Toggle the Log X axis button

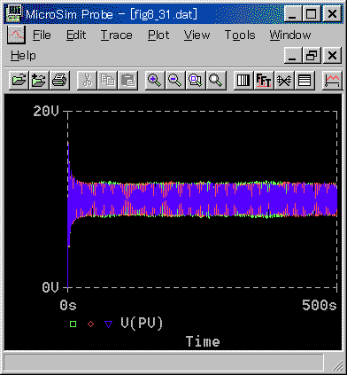(x=243, y=80)
